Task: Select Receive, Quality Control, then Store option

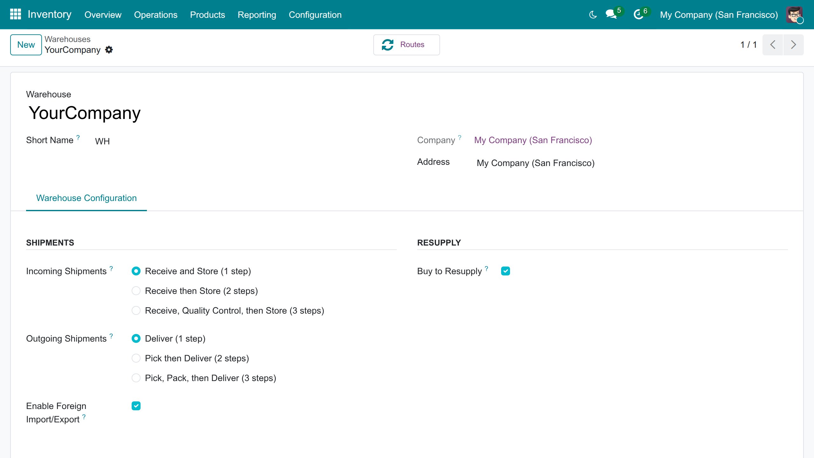Action: point(136,310)
